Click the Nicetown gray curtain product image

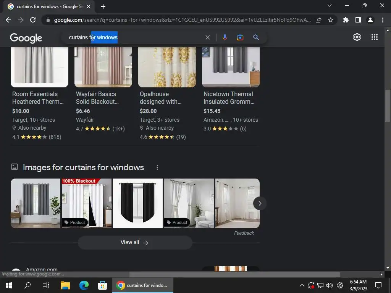[x=231, y=67]
